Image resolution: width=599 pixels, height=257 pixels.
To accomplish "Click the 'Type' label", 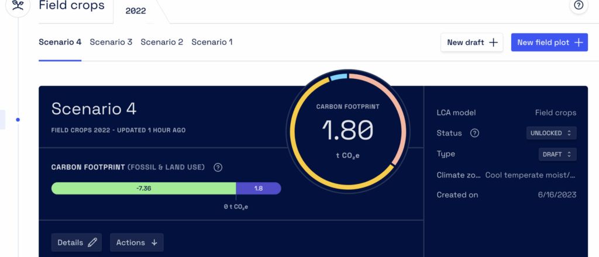I will tap(446, 154).
